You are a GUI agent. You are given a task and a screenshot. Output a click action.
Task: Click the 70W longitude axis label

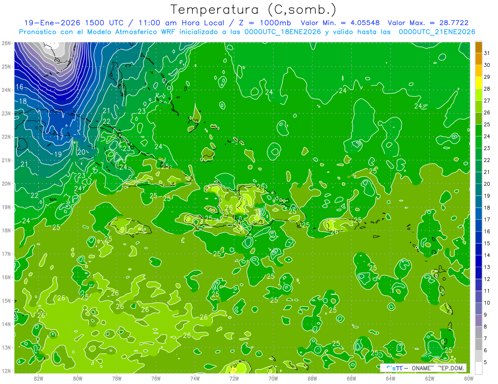[x=273, y=378]
